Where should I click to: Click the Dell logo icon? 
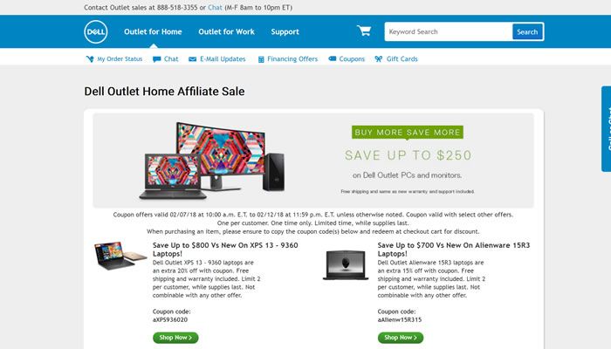(96, 31)
